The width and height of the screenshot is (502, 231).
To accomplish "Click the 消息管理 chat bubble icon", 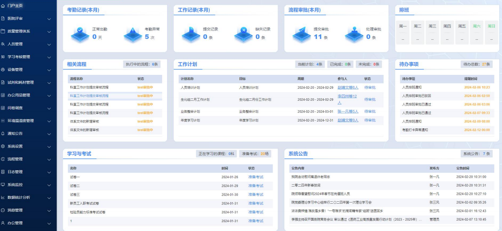I will [x=3, y=210].
